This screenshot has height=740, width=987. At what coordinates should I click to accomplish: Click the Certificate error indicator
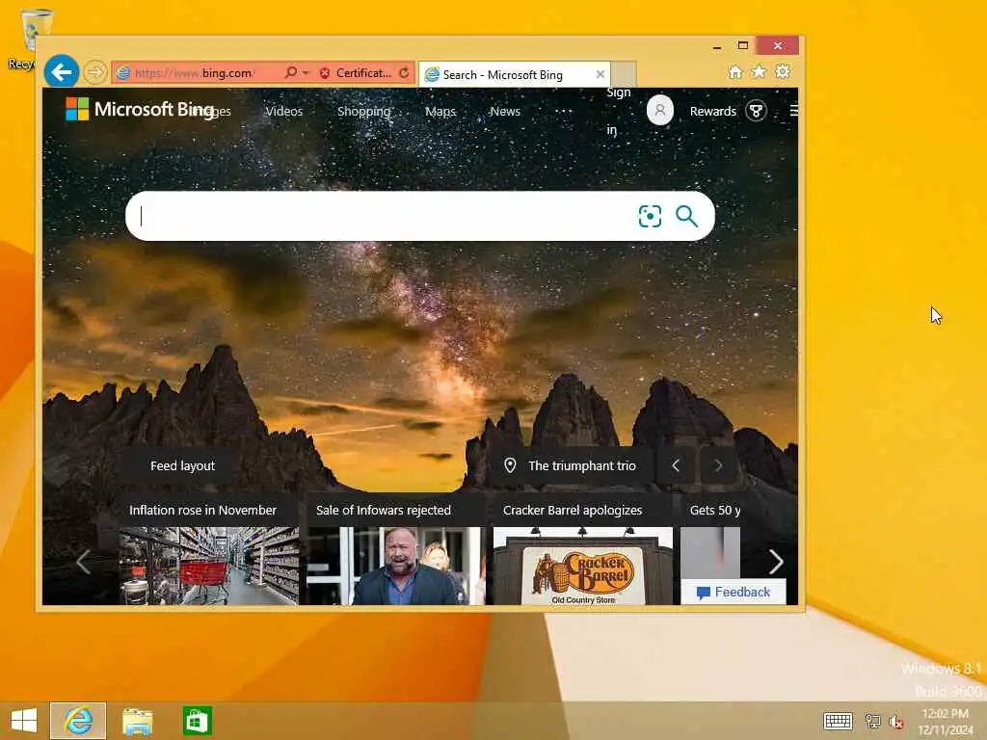[x=356, y=73]
